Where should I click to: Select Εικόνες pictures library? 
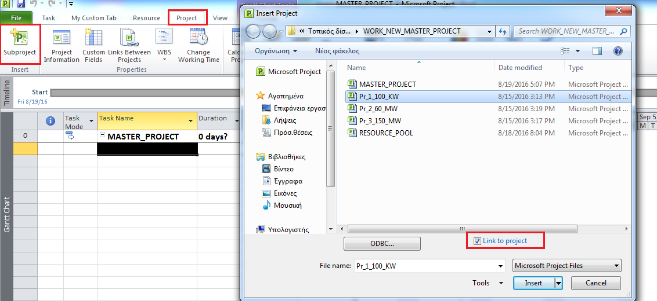click(280, 193)
